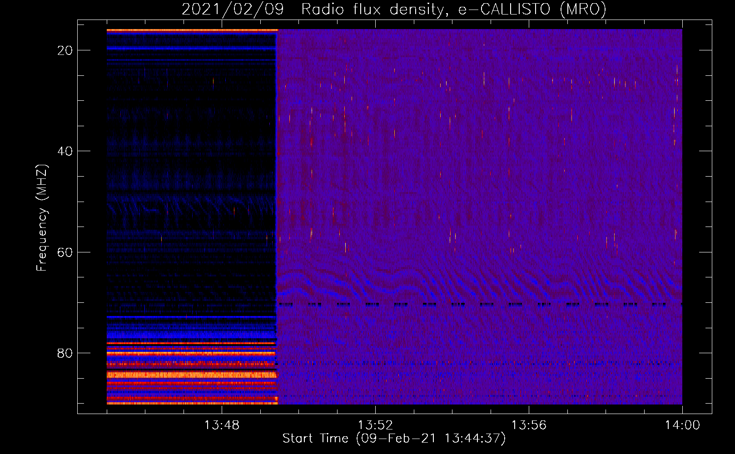The width and height of the screenshot is (735, 454).
Task: Click the '40' frequency axis label
Action: pyautogui.click(x=65, y=151)
